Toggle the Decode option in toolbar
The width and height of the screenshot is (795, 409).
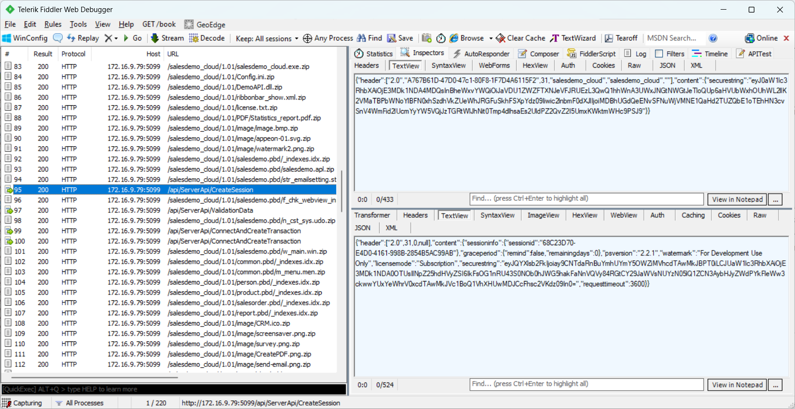207,38
